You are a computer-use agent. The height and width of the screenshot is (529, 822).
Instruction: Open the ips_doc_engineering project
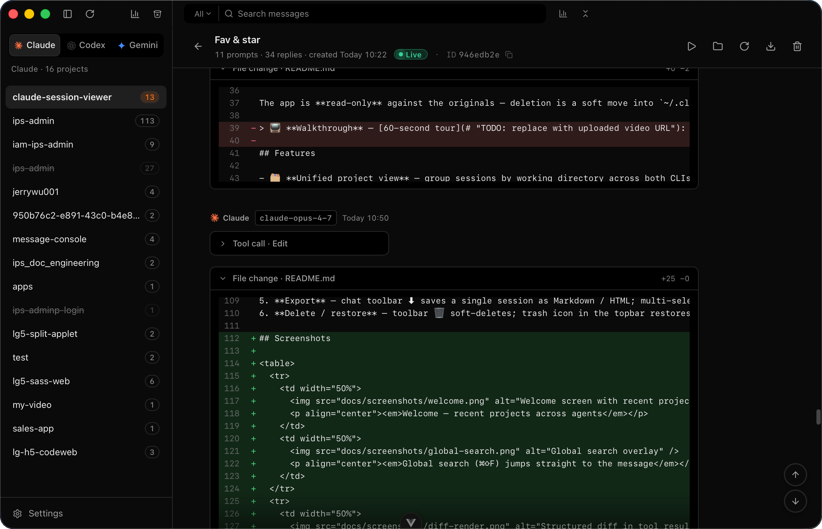point(86,263)
